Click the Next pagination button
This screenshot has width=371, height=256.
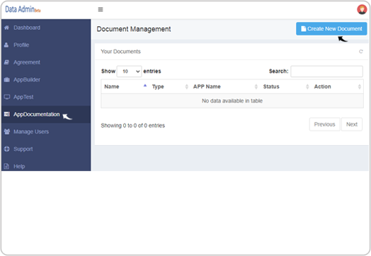(352, 124)
